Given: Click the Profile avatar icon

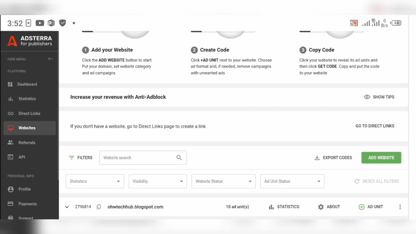Looking at the screenshot, I should click(x=11, y=189).
